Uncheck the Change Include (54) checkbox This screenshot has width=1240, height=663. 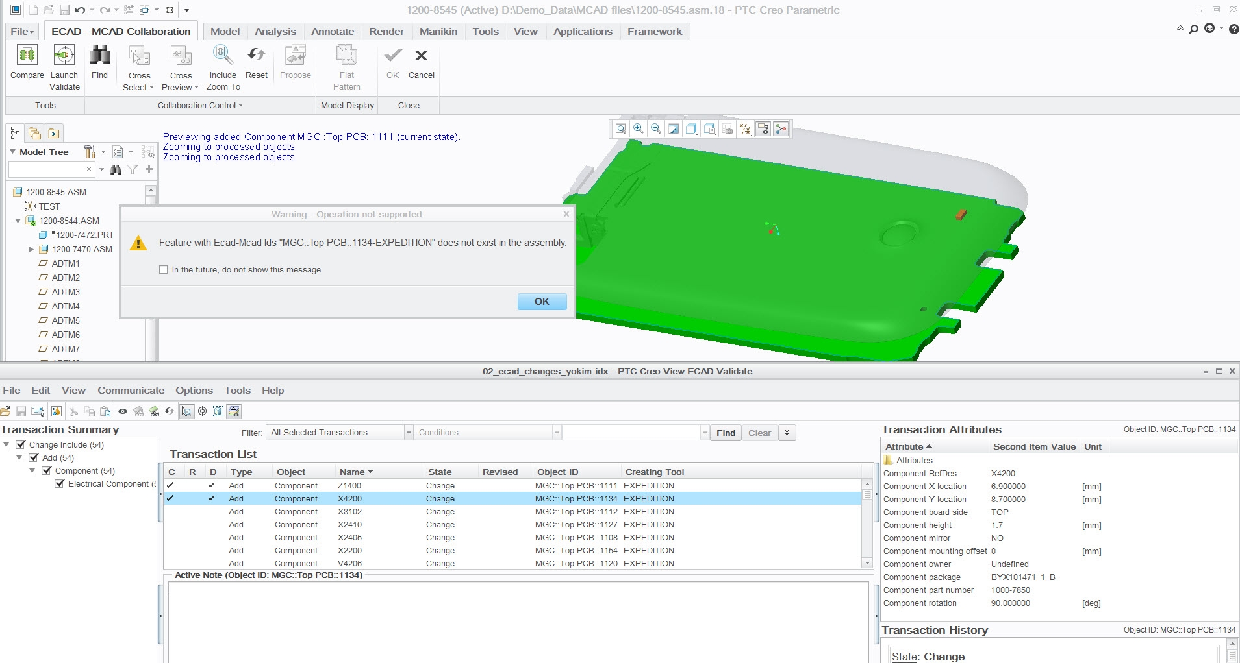pyautogui.click(x=21, y=445)
